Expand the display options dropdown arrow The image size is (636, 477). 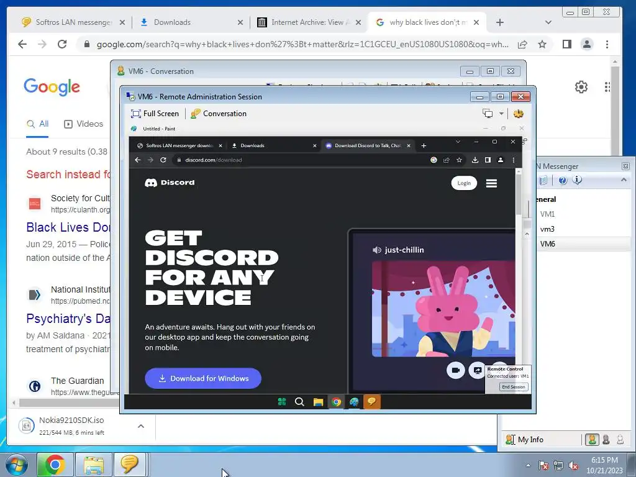pos(501,114)
